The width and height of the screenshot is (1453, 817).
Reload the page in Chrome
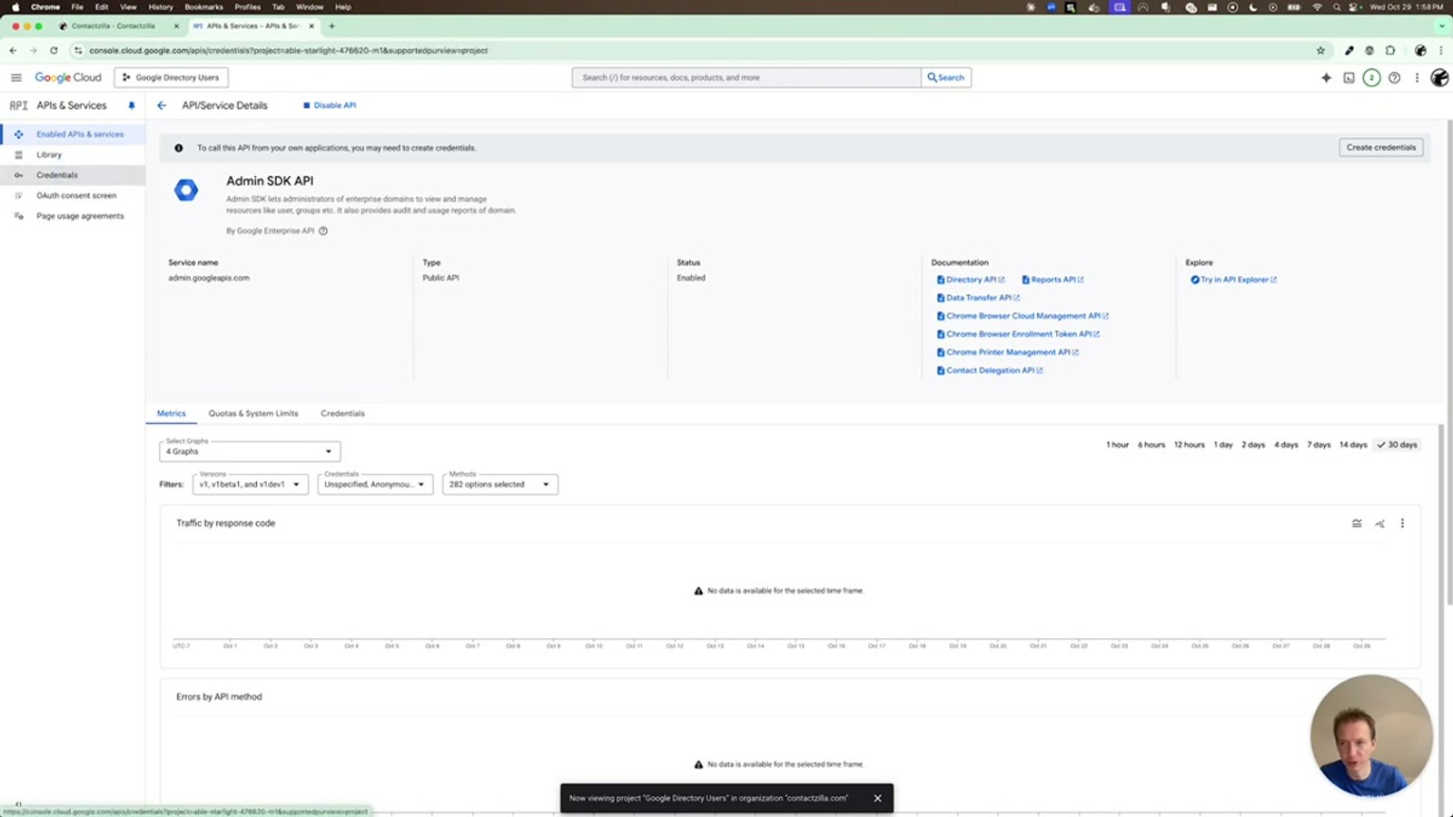point(54,51)
